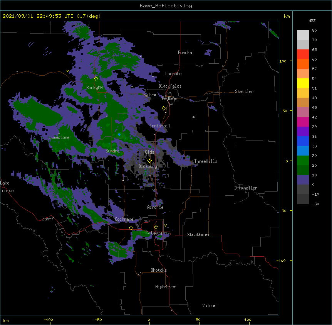Image resolution: width=332 pixels, height=325 pixels.
Task: Click the red 65 dBZ legend swatch
Action: coord(303,54)
